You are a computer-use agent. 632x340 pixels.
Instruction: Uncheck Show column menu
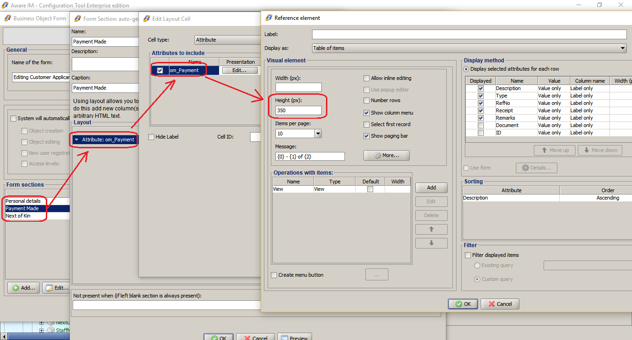(367, 113)
